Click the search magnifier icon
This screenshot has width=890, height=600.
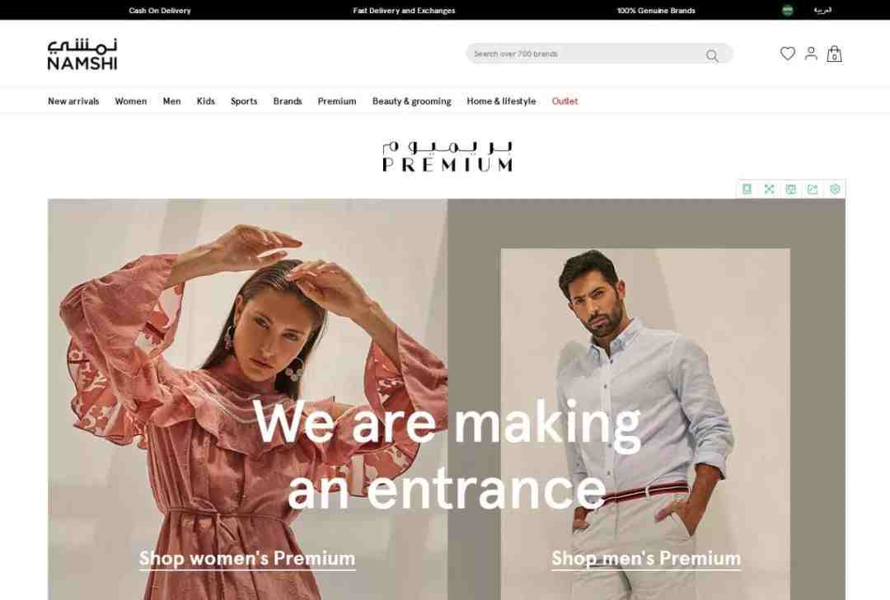[x=712, y=55]
